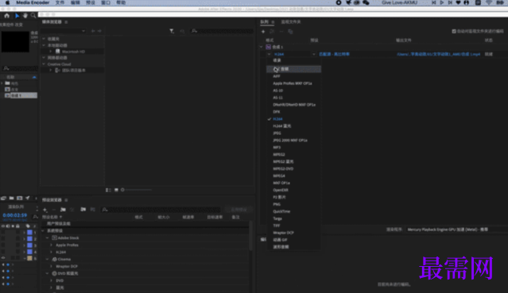Open the Media Browser panel menu icon
Viewport: 508px width, 293px height.
[x=66, y=22]
